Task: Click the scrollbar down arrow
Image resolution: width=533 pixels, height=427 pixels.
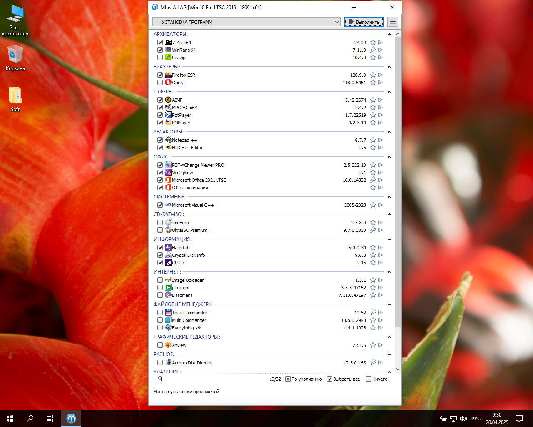Action: coord(398,369)
